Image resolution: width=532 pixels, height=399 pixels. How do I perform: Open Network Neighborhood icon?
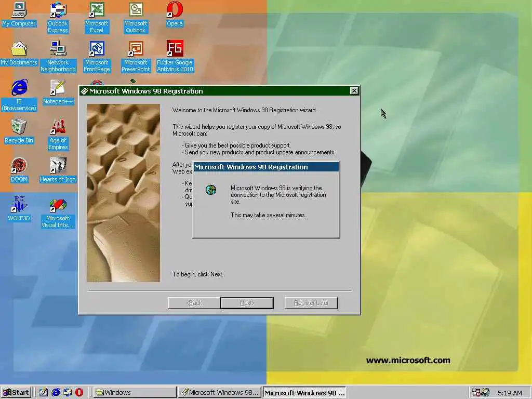coord(58,56)
